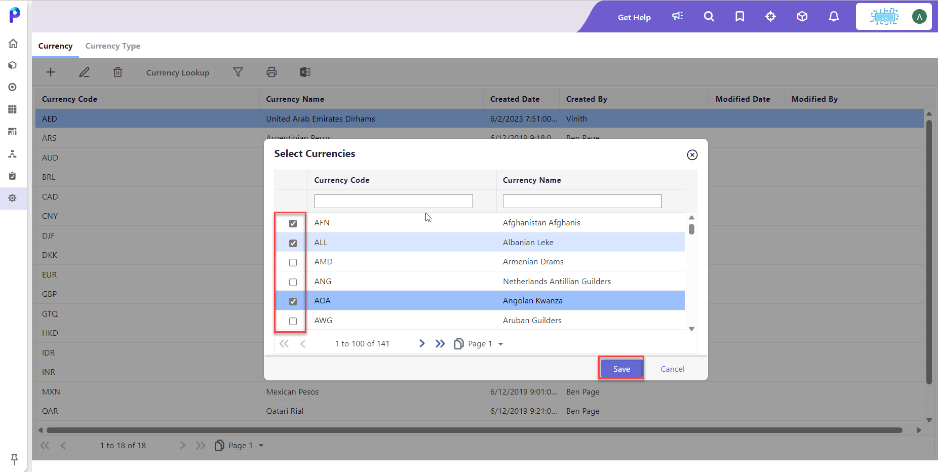Click the Currency Lookup button
Viewport: 938px width, 472px height.
click(178, 72)
